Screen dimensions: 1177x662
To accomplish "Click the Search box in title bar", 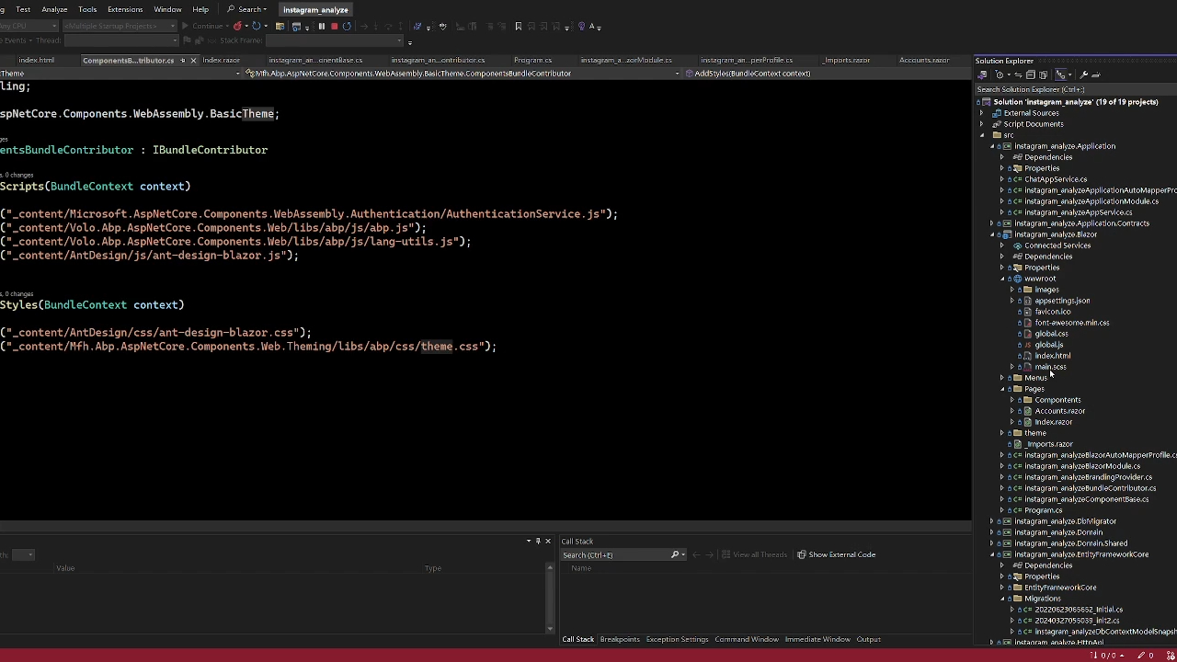I will (x=247, y=9).
